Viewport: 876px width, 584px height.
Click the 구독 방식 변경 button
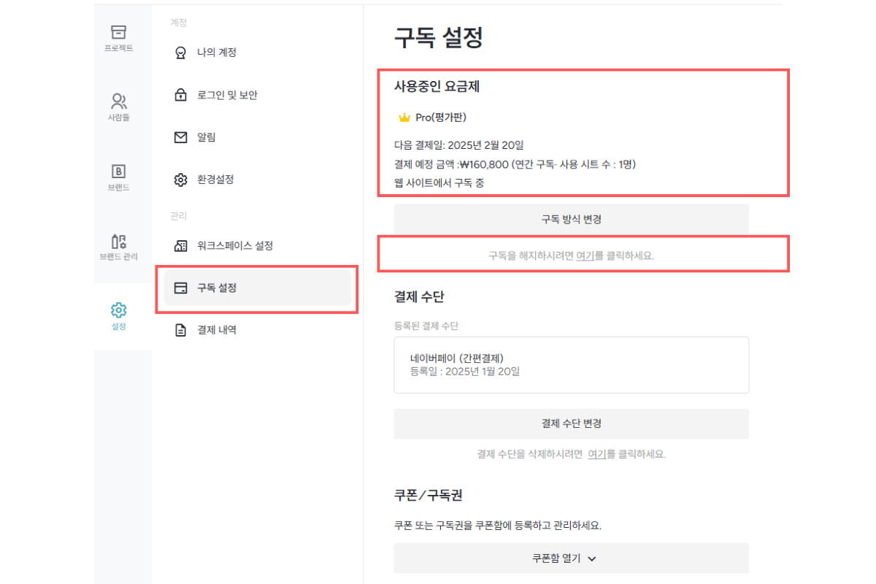[x=571, y=219]
